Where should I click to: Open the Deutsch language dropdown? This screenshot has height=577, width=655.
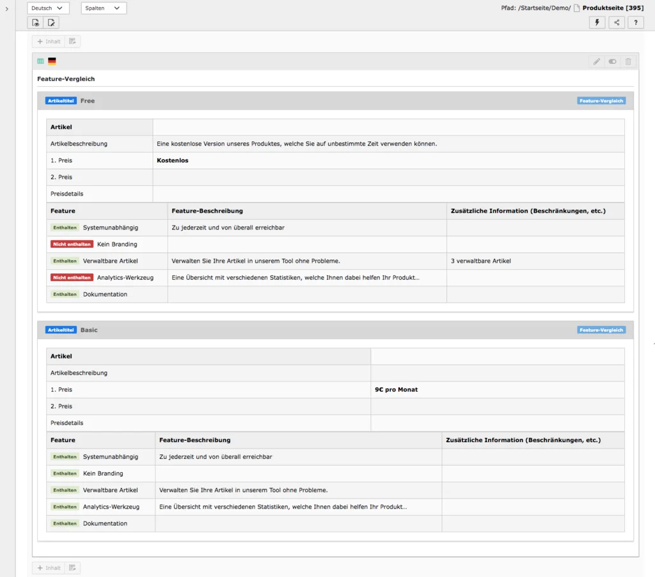pyautogui.click(x=47, y=8)
